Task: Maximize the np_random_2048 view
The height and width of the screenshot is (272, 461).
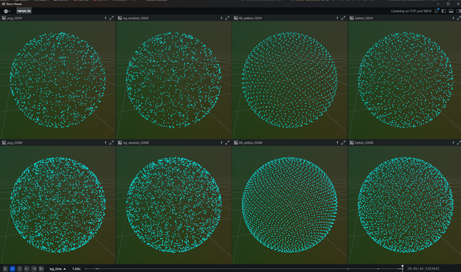Action: click(x=227, y=143)
